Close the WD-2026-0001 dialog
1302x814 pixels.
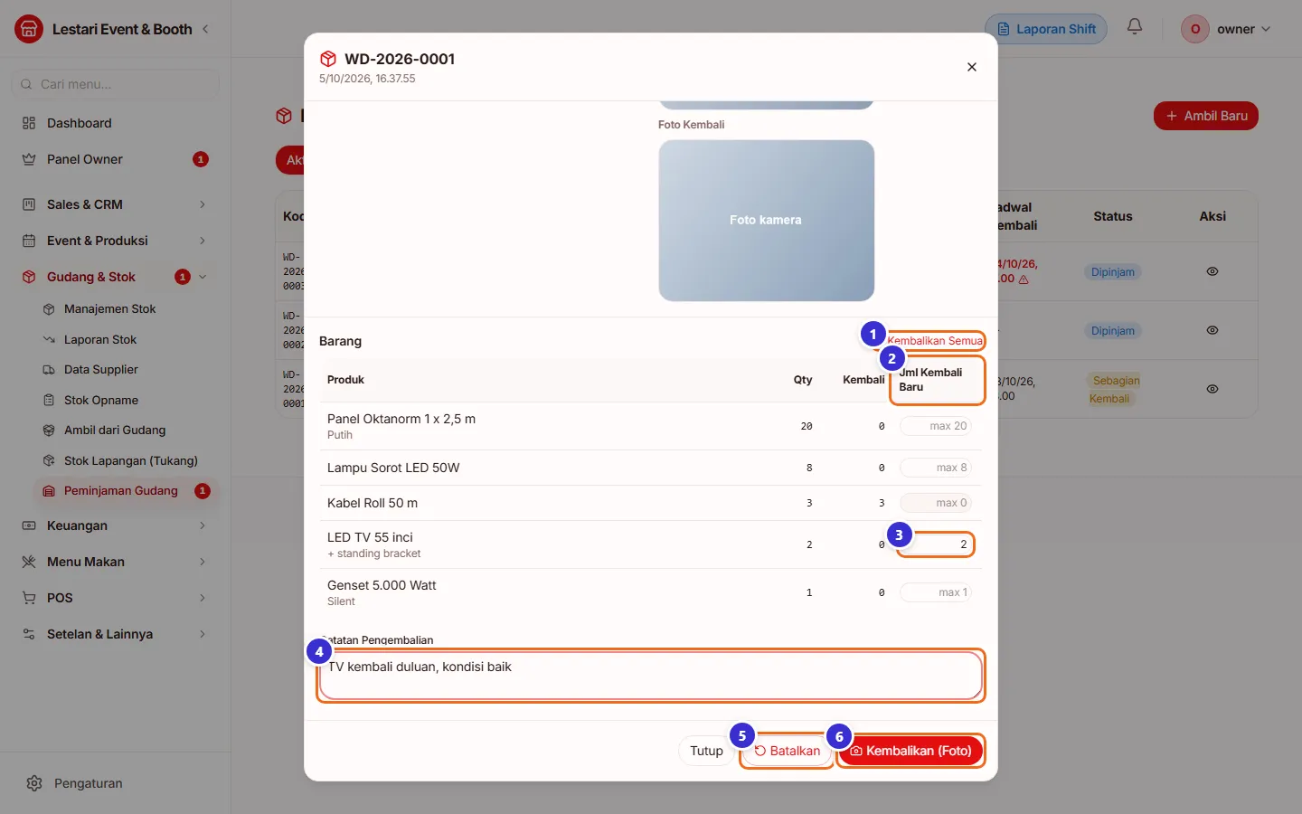[972, 67]
